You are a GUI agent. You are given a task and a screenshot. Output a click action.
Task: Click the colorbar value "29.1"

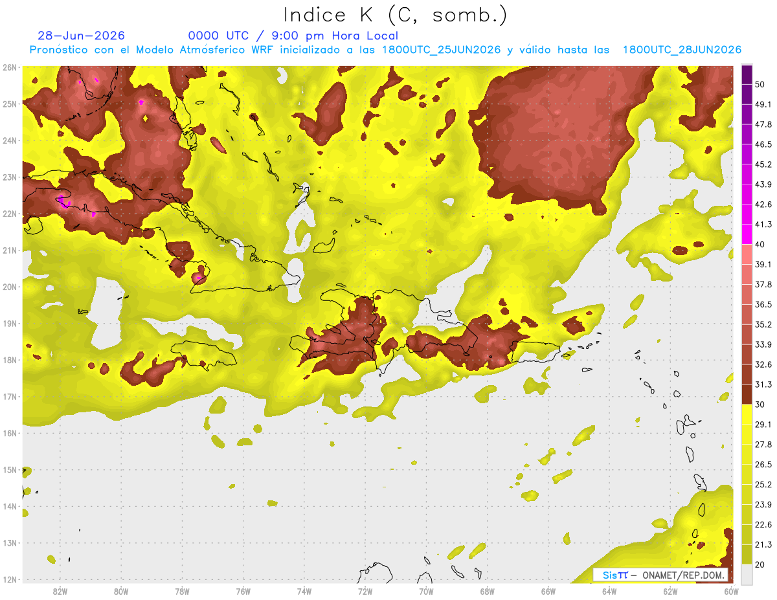[x=763, y=425]
